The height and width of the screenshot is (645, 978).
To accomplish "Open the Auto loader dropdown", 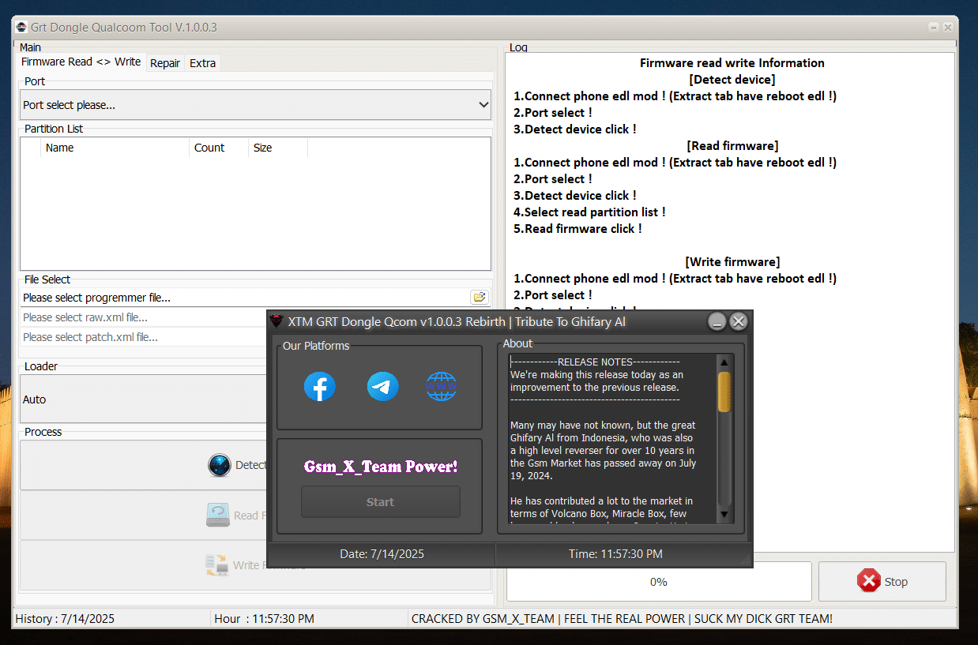I will 142,399.
